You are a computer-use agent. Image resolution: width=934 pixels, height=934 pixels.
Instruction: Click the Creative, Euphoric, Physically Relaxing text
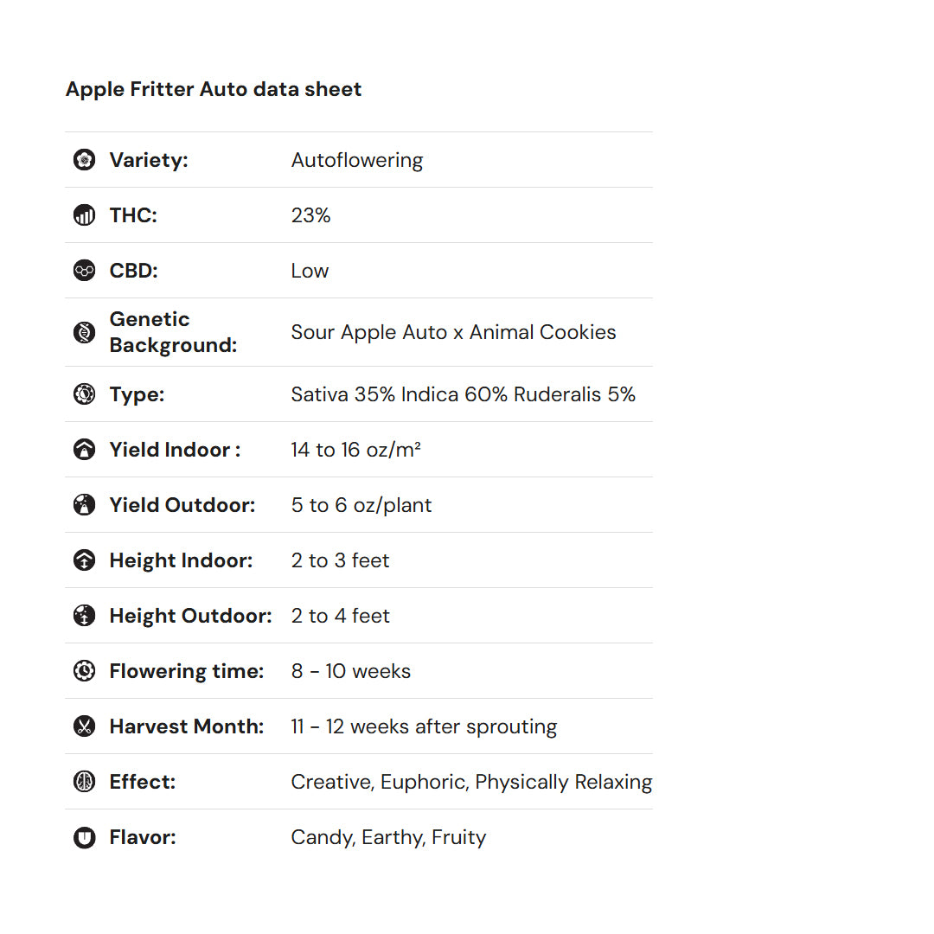tap(471, 782)
